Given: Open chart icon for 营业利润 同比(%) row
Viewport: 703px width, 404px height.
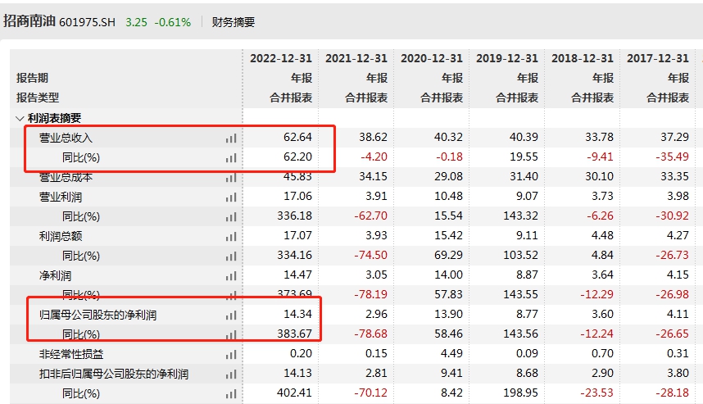Looking at the screenshot, I should (x=231, y=217).
